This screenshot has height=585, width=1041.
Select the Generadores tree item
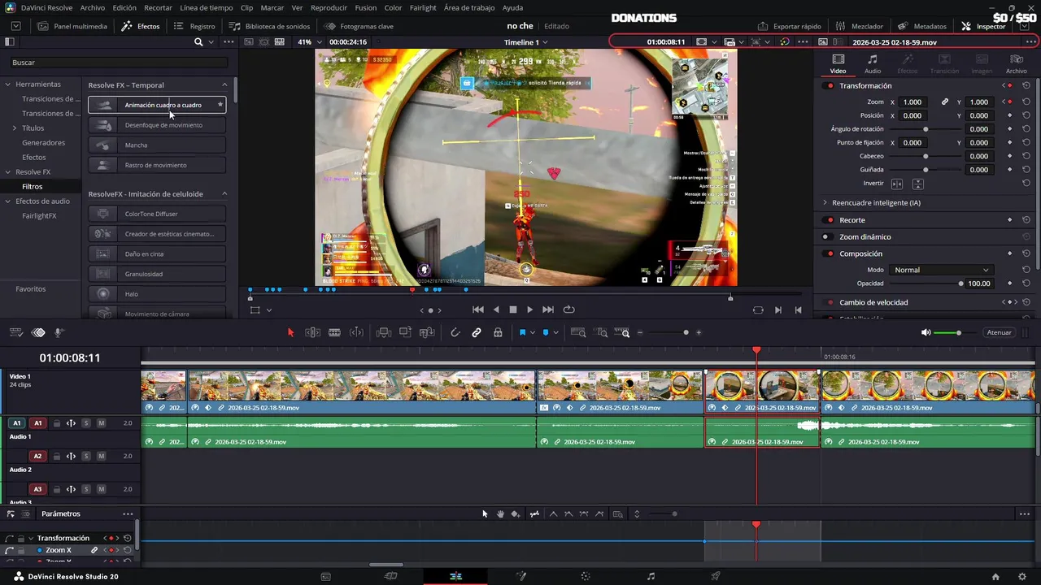click(43, 143)
